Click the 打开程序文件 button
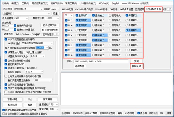Viewport: 174px width, 117px height. pyautogui.click(x=50, y=25)
